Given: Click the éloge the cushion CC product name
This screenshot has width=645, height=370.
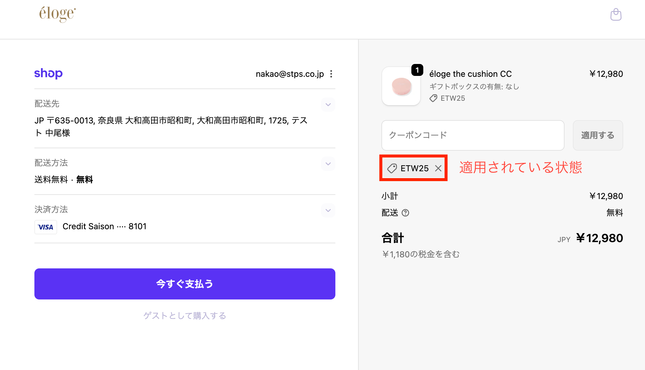Looking at the screenshot, I should click(470, 74).
